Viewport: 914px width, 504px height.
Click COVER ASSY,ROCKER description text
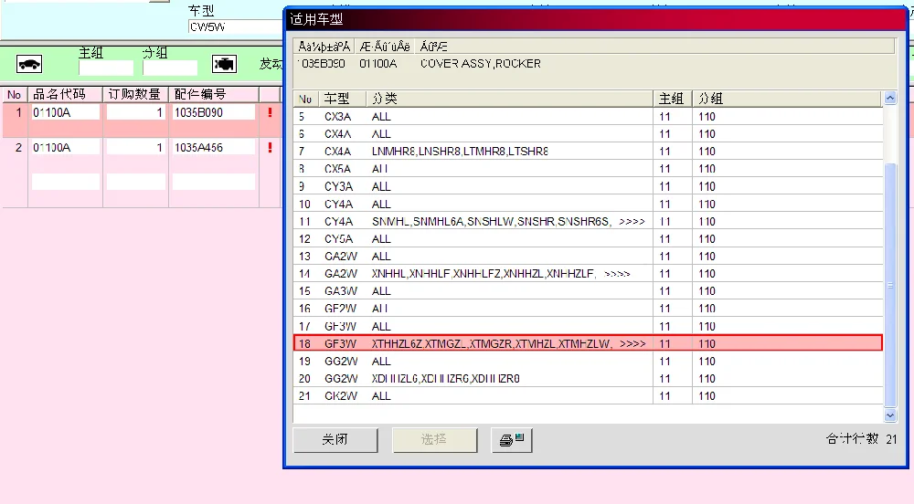point(481,63)
